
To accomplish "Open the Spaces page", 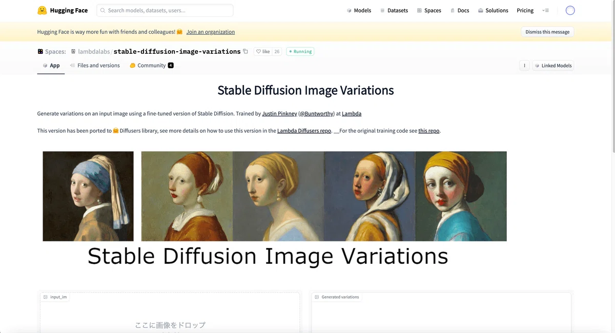I will [429, 10].
